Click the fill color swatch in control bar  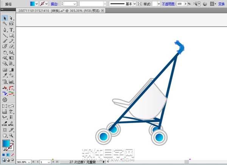(32, 4)
